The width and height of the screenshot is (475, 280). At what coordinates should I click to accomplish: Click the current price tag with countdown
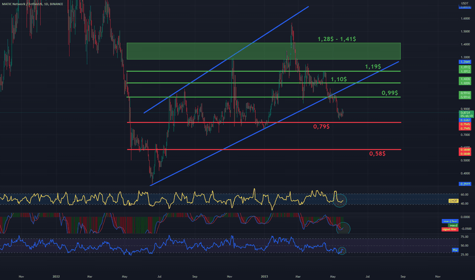[x=466, y=114]
